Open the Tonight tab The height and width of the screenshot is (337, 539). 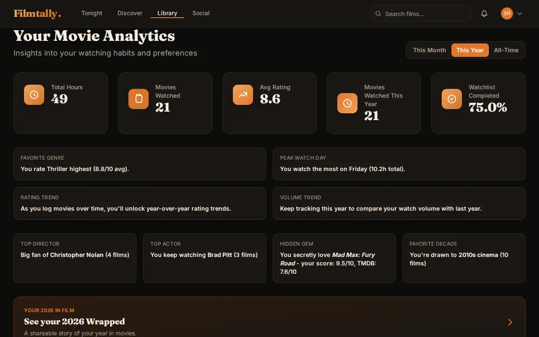click(92, 13)
